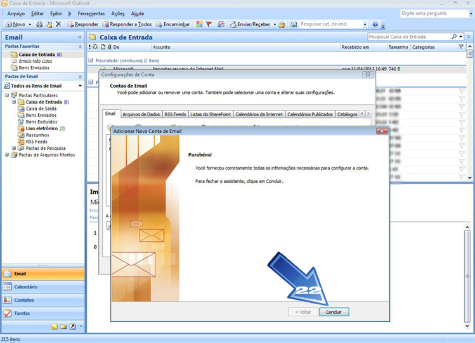Image resolution: width=475 pixels, height=343 pixels.
Task: Expand Caixa de Entrada tree node
Action: coord(13,102)
